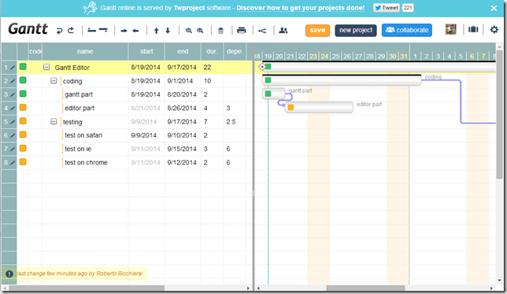The image size is (507, 294).
Task: Select the gantt part bar in chart
Action: [273, 94]
